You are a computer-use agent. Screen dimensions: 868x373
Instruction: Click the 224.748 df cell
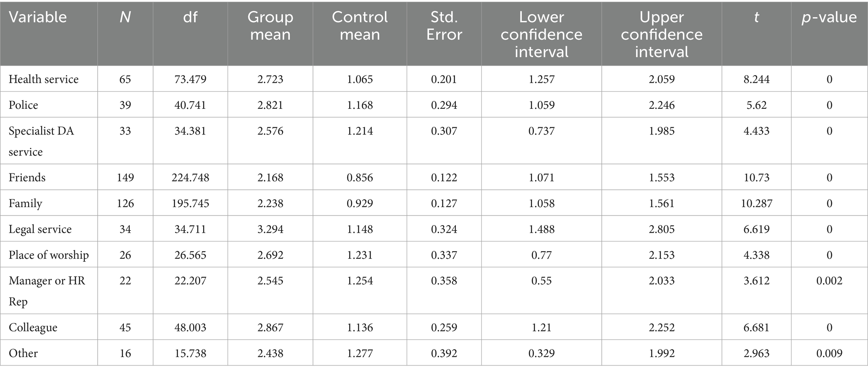point(190,177)
